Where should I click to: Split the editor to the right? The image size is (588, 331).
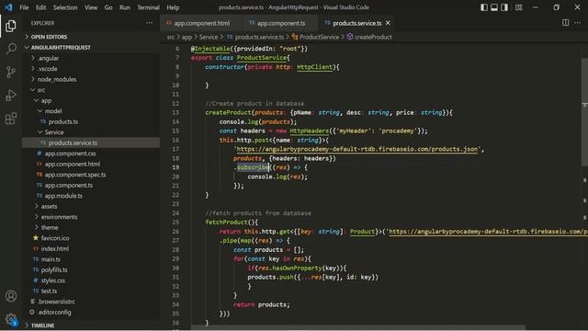pos(566,23)
